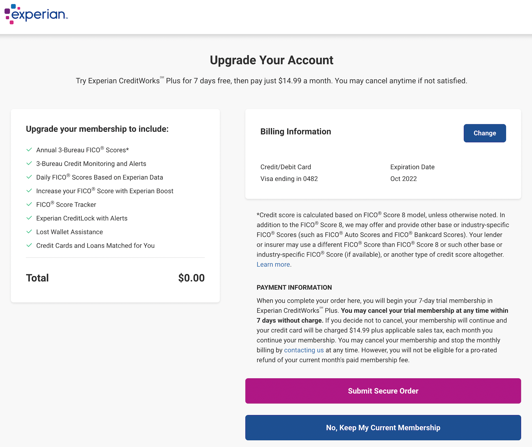Image resolution: width=532 pixels, height=447 pixels.
Task: Click Submit Secure Order
Action: [383, 391]
